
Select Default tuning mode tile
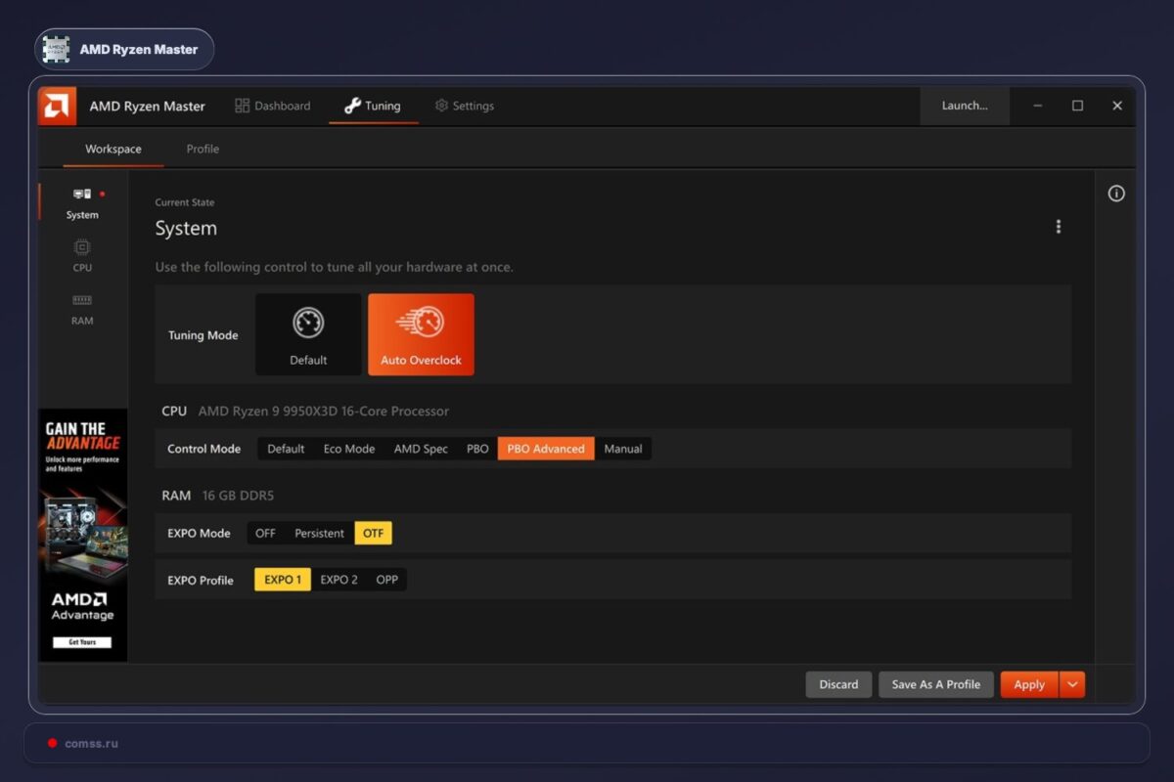coord(308,334)
